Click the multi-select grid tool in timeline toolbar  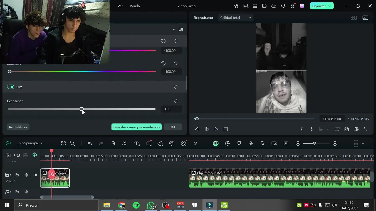63,143
